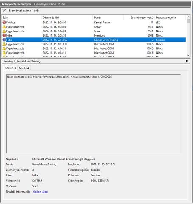The image size is (193, 204).
Task: Click the Számítógép label
Action: pos(76,181)
